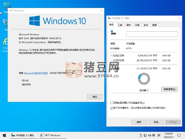The height and width of the screenshot is (139, 185).
Task: Click the drive label text field
Action: pyautogui.click(x=152, y=34)
